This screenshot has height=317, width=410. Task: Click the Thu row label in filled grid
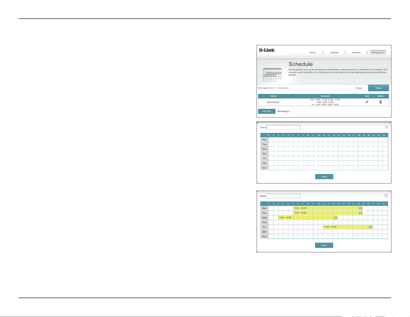click(264, 222)
